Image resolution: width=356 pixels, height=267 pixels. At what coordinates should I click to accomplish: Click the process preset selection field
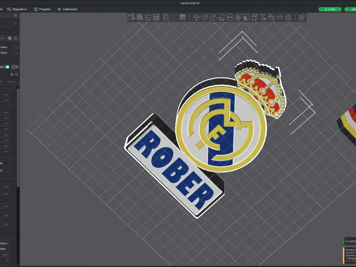click(x=4, y=74)
